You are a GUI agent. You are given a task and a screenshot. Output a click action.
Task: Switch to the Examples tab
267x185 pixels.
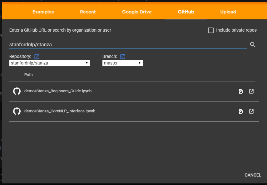point(43,12)
